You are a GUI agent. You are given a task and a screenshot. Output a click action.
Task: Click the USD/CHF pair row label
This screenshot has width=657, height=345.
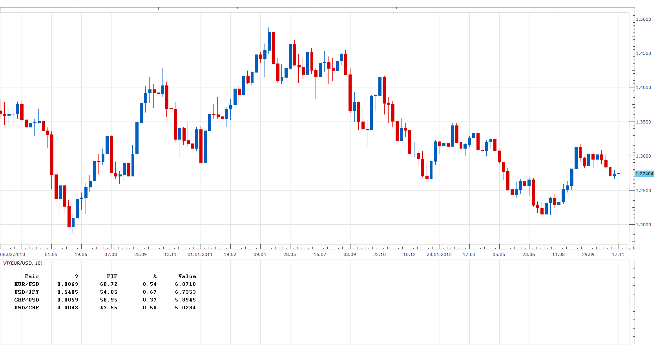27,308
